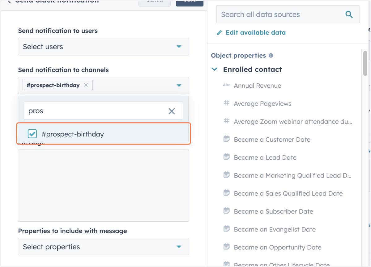The height and width of the screenshot is (267, 371).
Task: Collapse the Enrolled contact section
Action: point(215,69)
